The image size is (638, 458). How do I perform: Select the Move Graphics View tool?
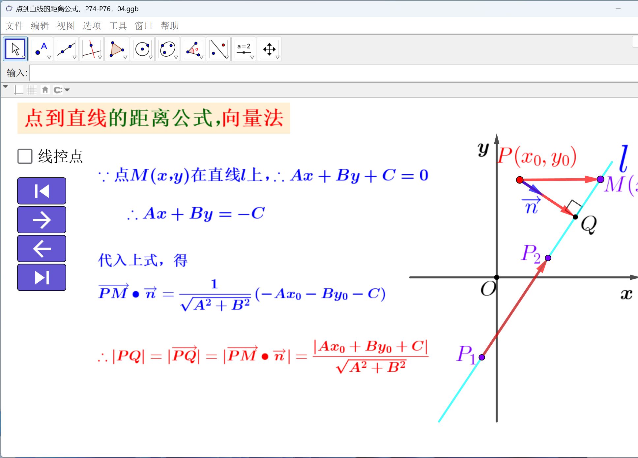(269, 49)
